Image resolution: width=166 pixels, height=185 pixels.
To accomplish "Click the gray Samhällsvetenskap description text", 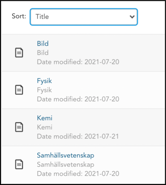I will pyautogui.click(x=65, y=164).
